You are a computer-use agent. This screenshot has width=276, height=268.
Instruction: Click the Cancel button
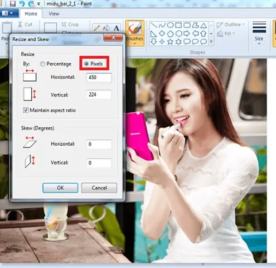(99, 188)
